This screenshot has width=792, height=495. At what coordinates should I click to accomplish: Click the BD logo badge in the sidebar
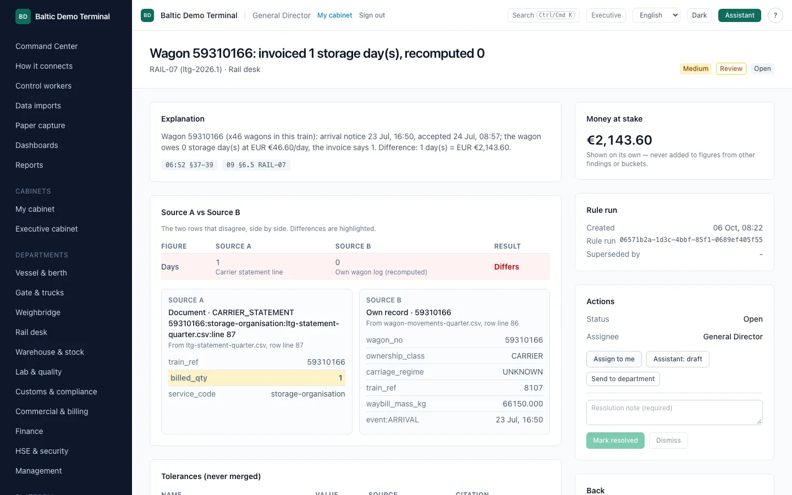tap(23, 16)
